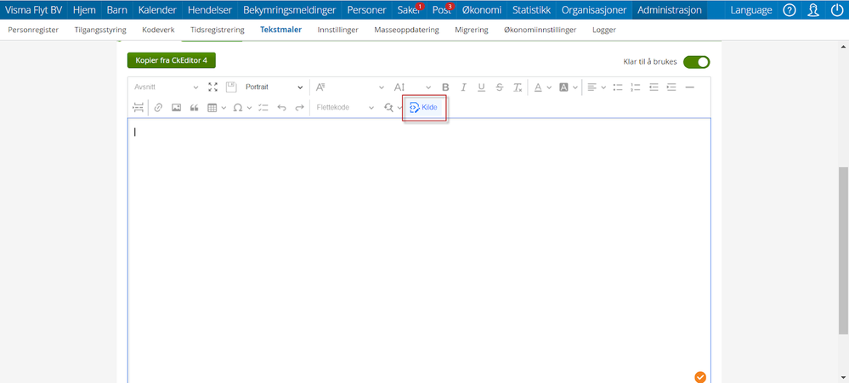Open the Administrasjon menu

click(669, 9)
